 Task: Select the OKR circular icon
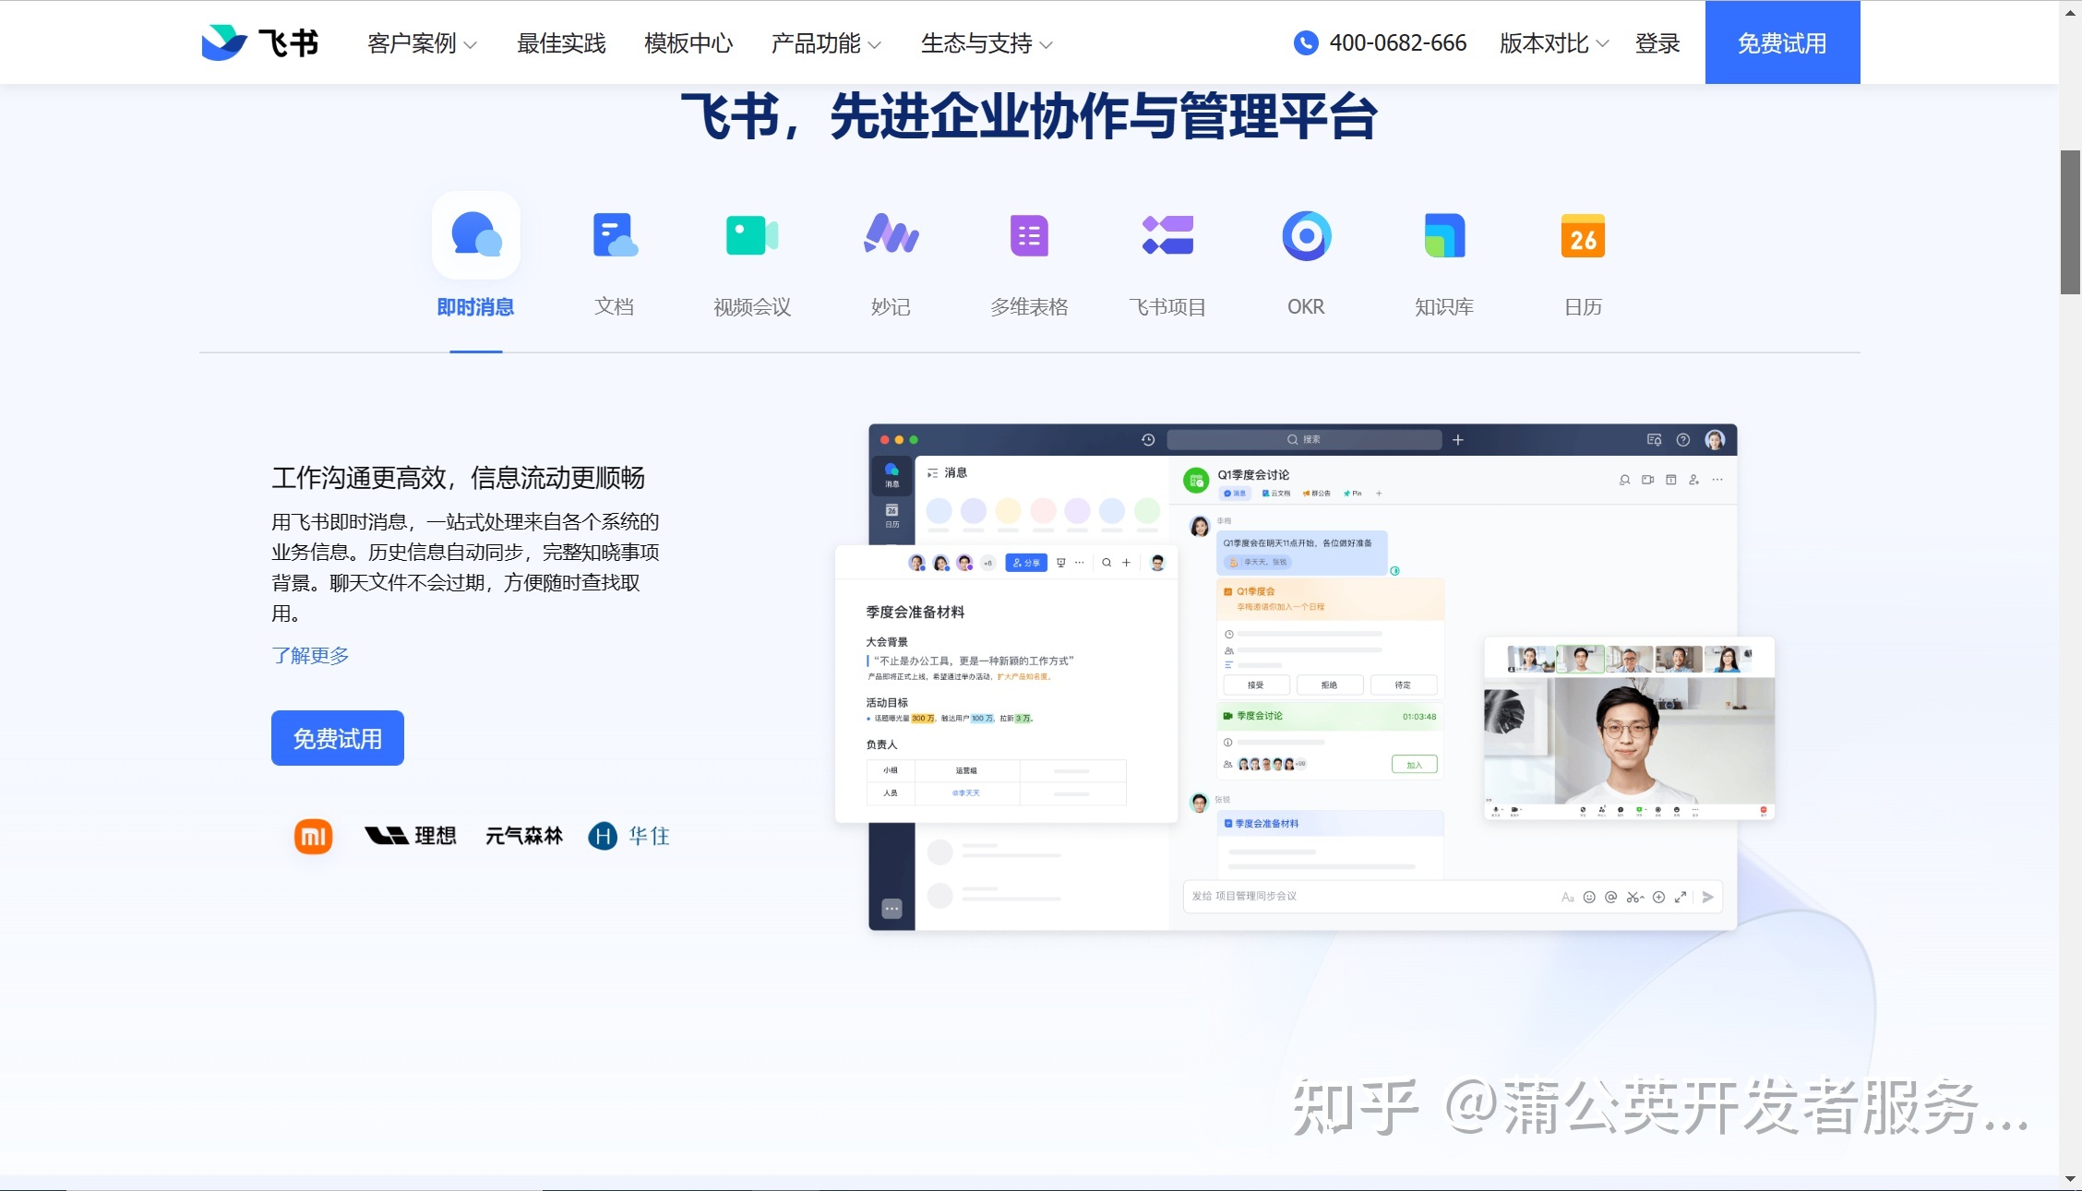[1306, 236]
